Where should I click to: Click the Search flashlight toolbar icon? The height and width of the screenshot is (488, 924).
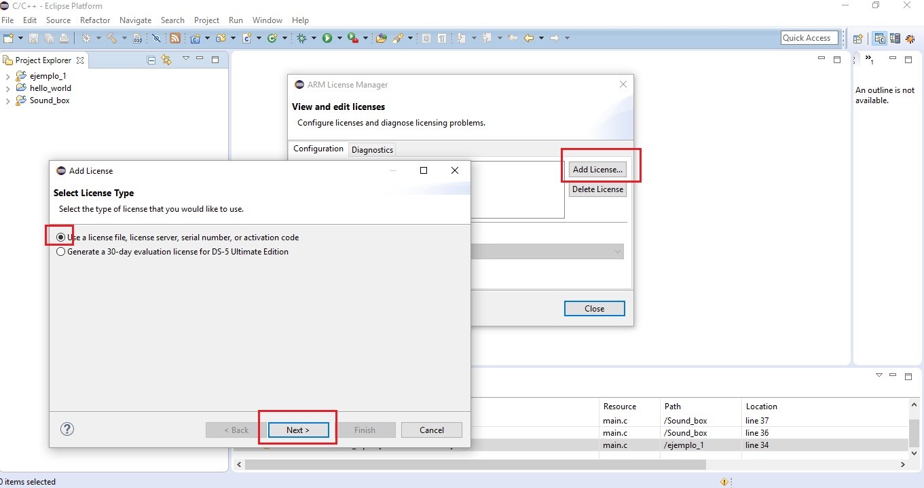point(399,38)
